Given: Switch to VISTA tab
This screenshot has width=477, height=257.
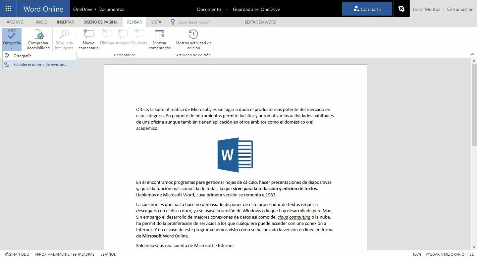Looking at the screenshot, I should [x=156, y=22].
